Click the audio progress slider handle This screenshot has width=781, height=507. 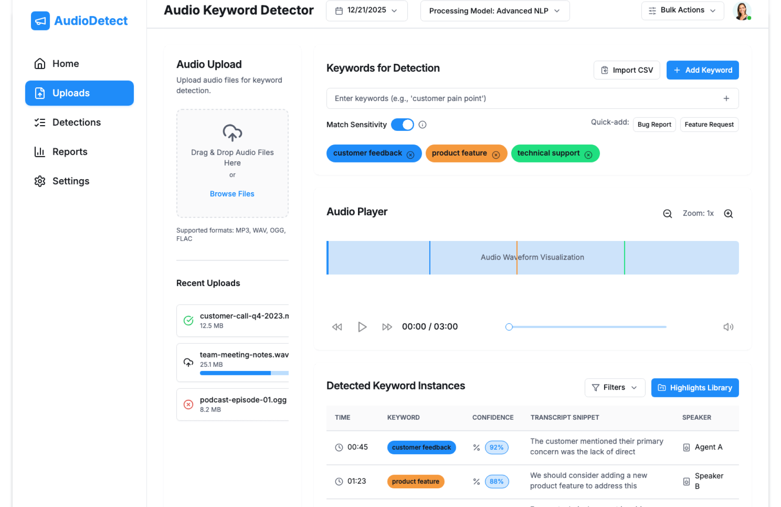(x=509, y=327)
